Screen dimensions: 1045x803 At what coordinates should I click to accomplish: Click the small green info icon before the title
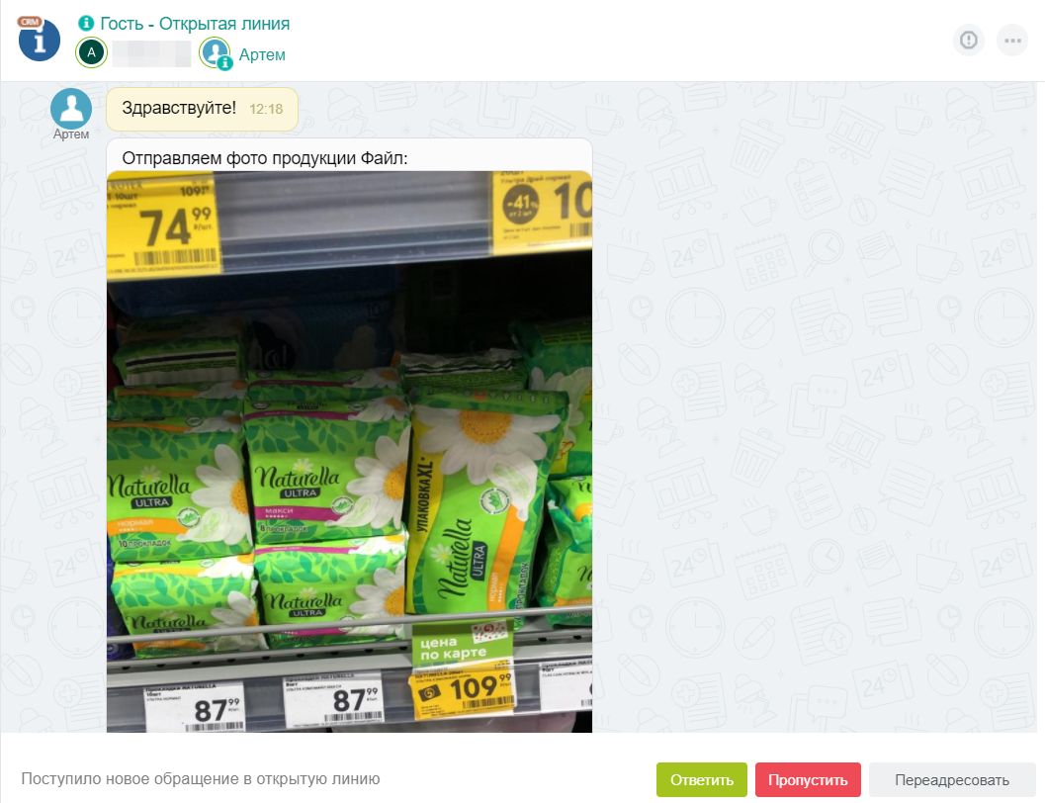[x=86, y=24]
